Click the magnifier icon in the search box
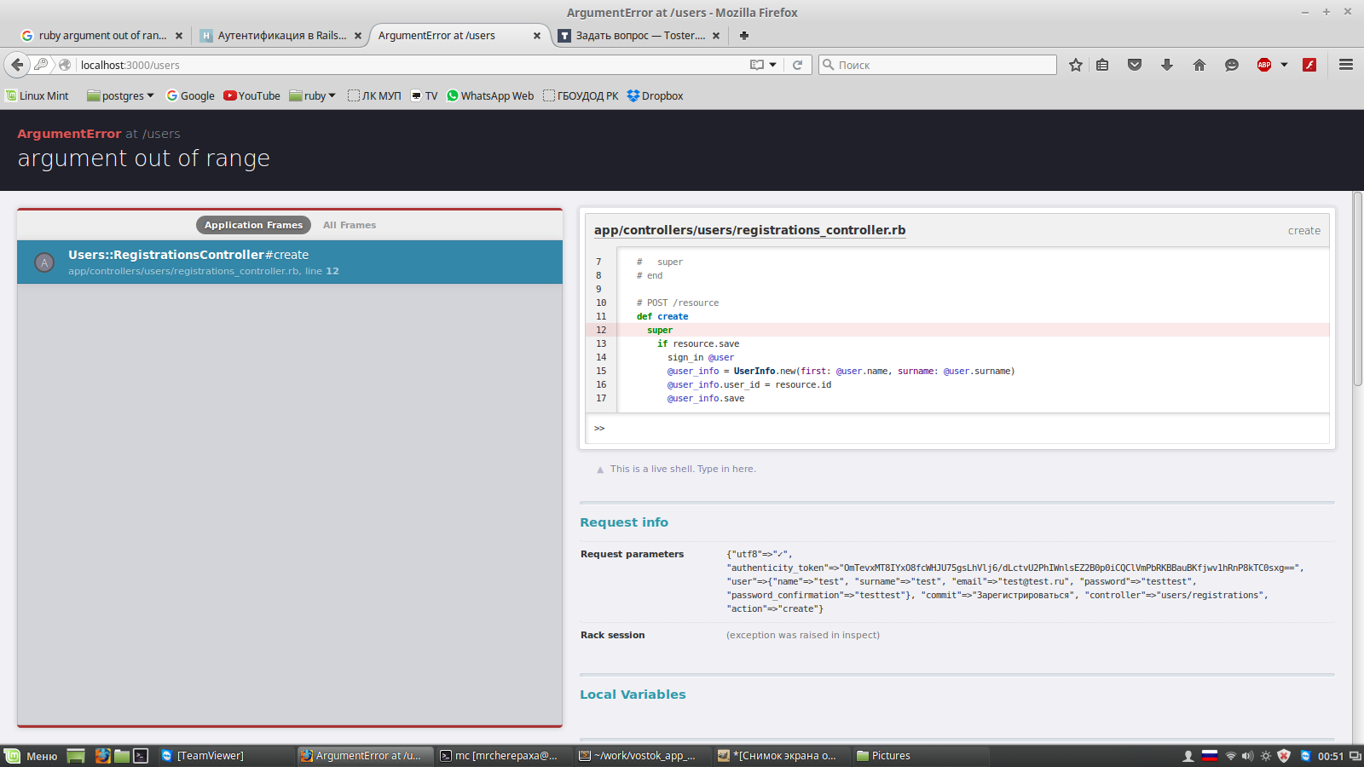The height and width of the screenshot is (767, 1364). [x=828, y=65]
